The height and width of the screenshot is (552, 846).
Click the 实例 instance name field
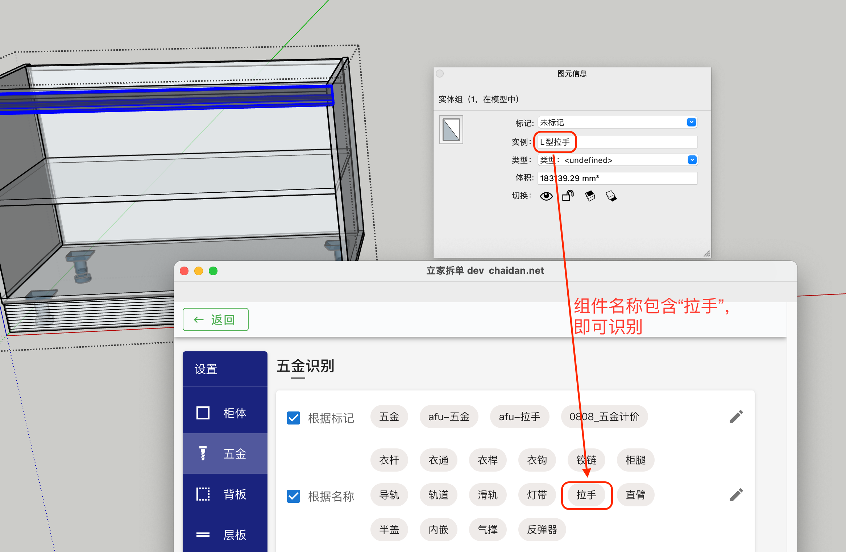point(617,142)
